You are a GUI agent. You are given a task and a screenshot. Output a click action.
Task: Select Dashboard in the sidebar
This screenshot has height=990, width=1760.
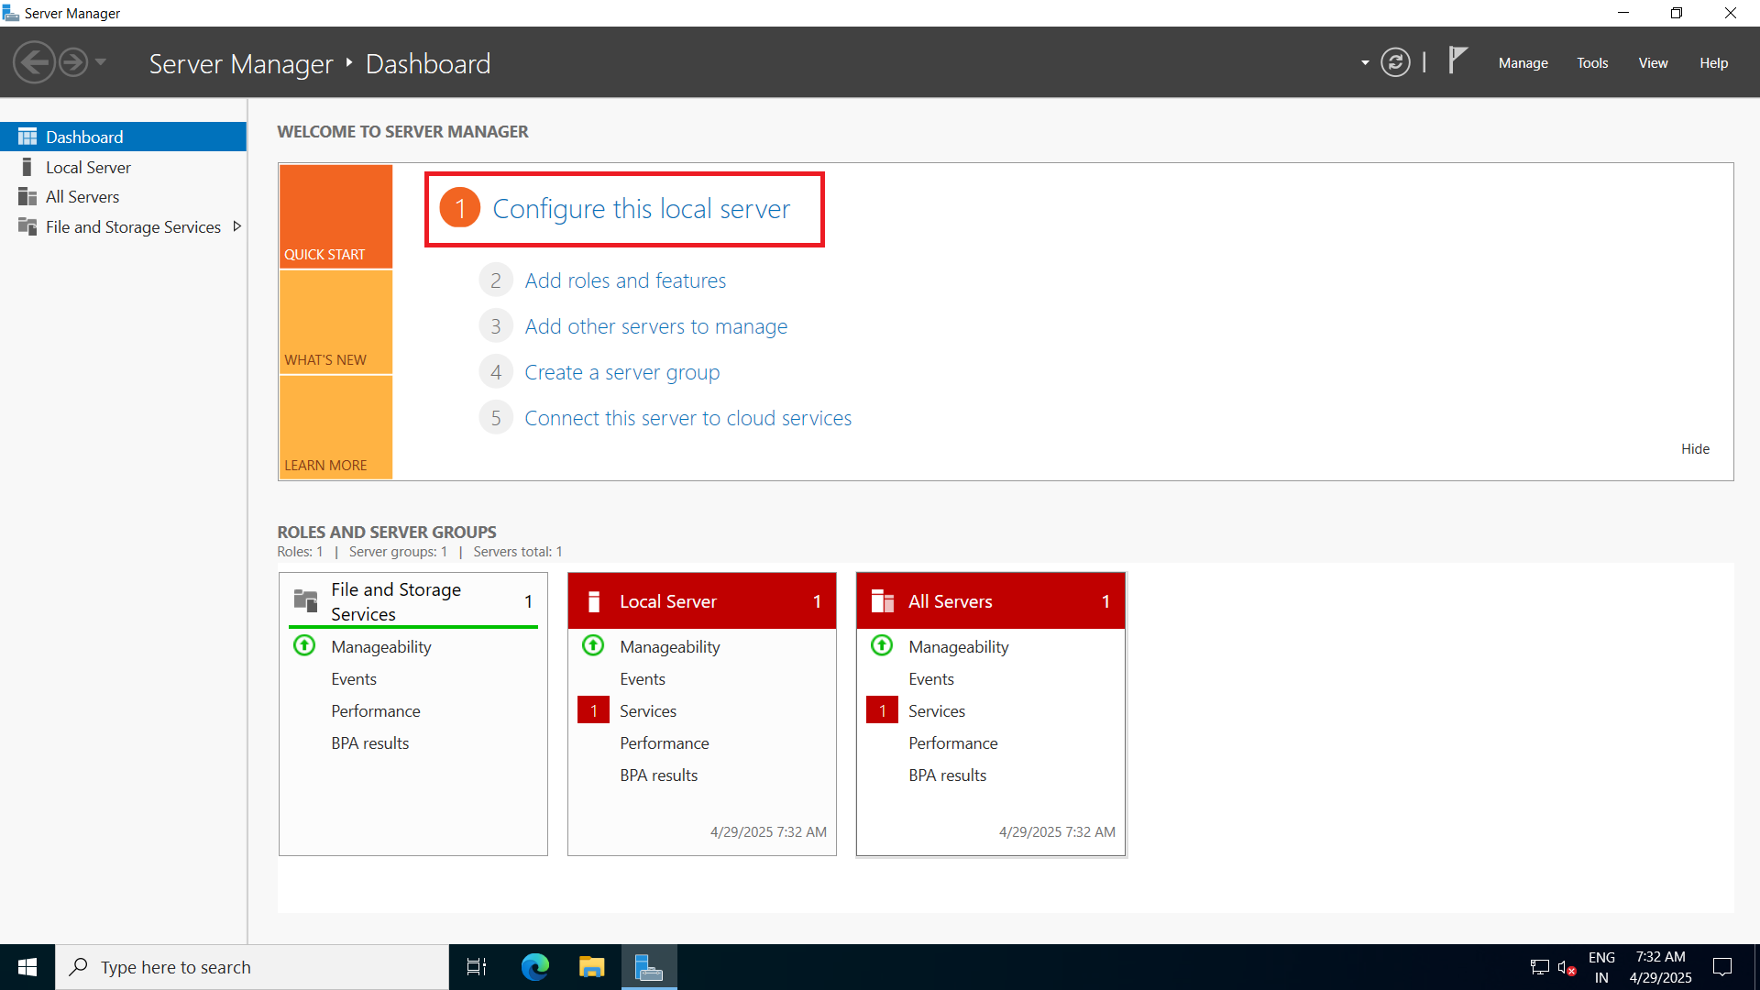click(x=123, y=137)
